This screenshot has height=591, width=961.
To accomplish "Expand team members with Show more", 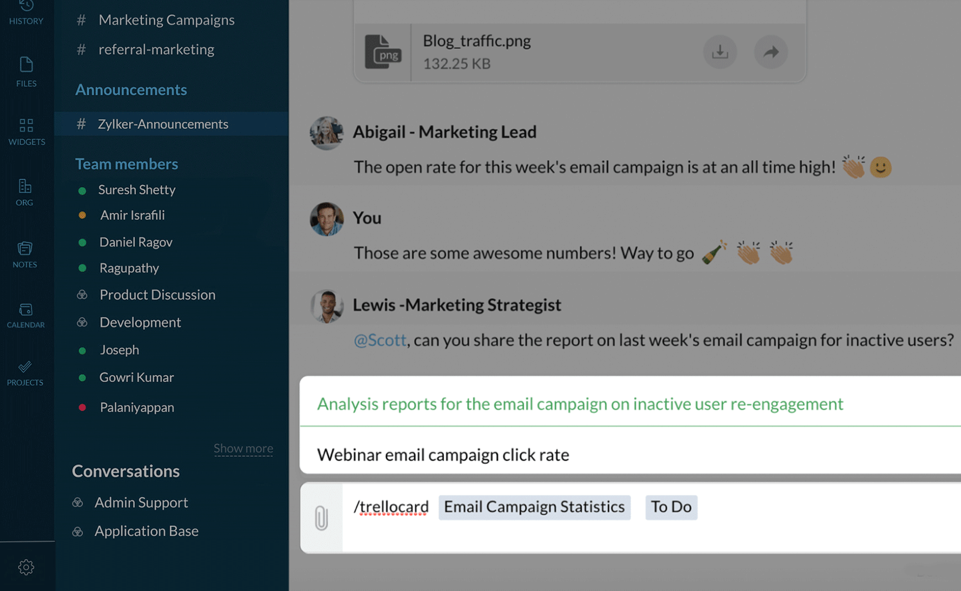I will 243,448.
